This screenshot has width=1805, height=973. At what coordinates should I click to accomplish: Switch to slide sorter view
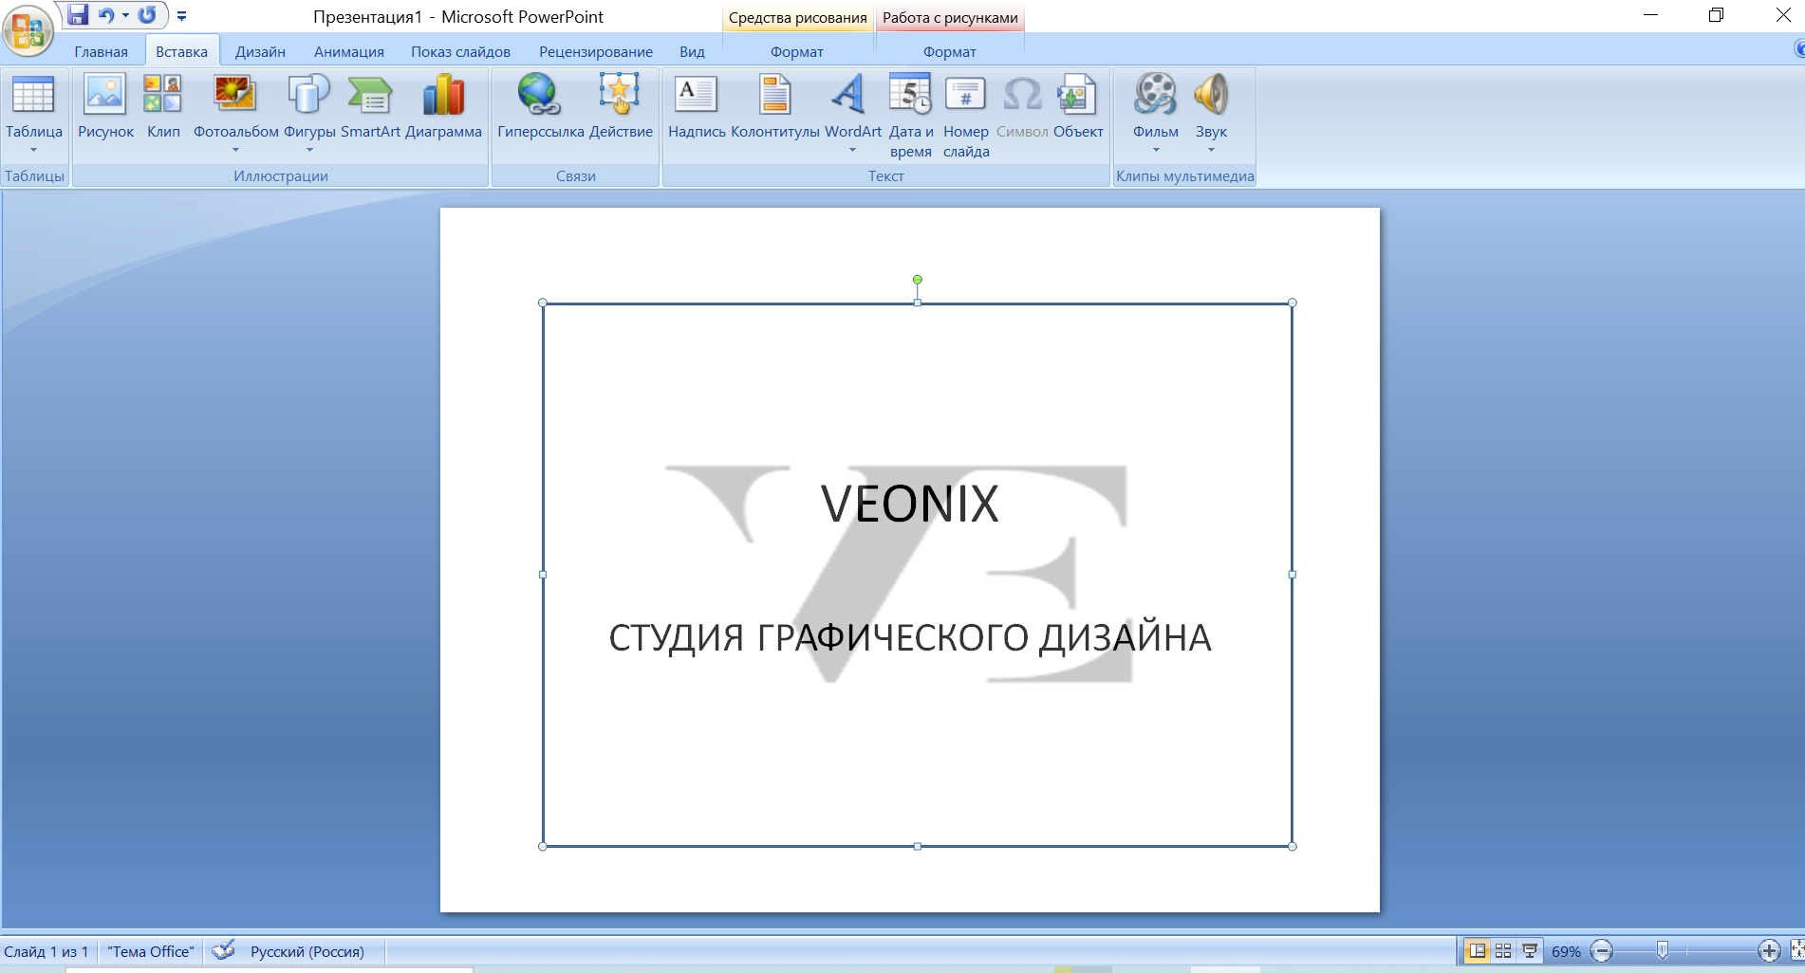tap(1503, 951)
